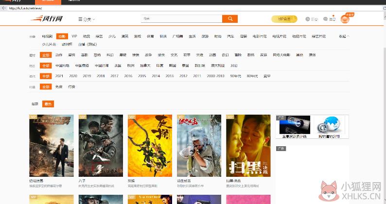Filter year by 2000-2010

click(x=216, y=76)
